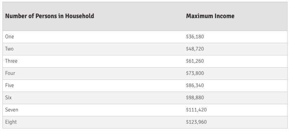Select the $36,180 income value

[195, 37]
